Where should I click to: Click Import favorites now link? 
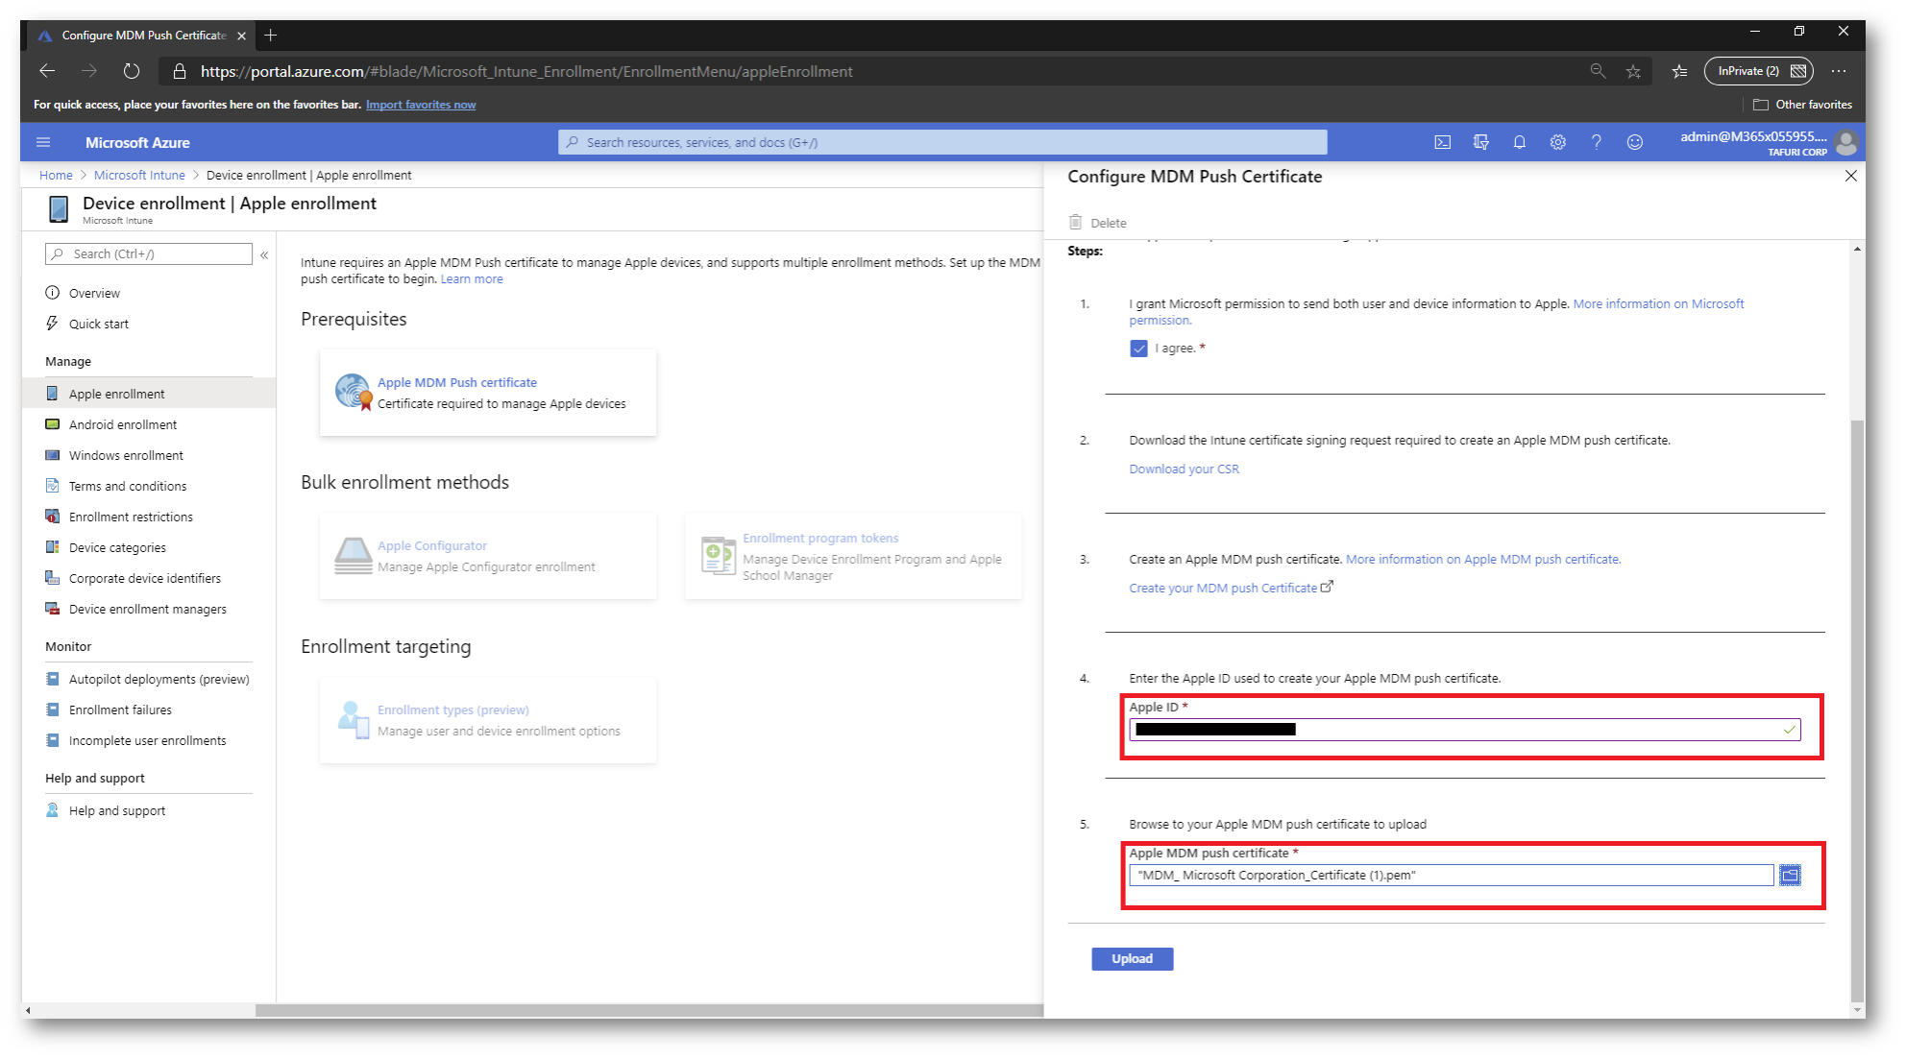tap(421, 105)
